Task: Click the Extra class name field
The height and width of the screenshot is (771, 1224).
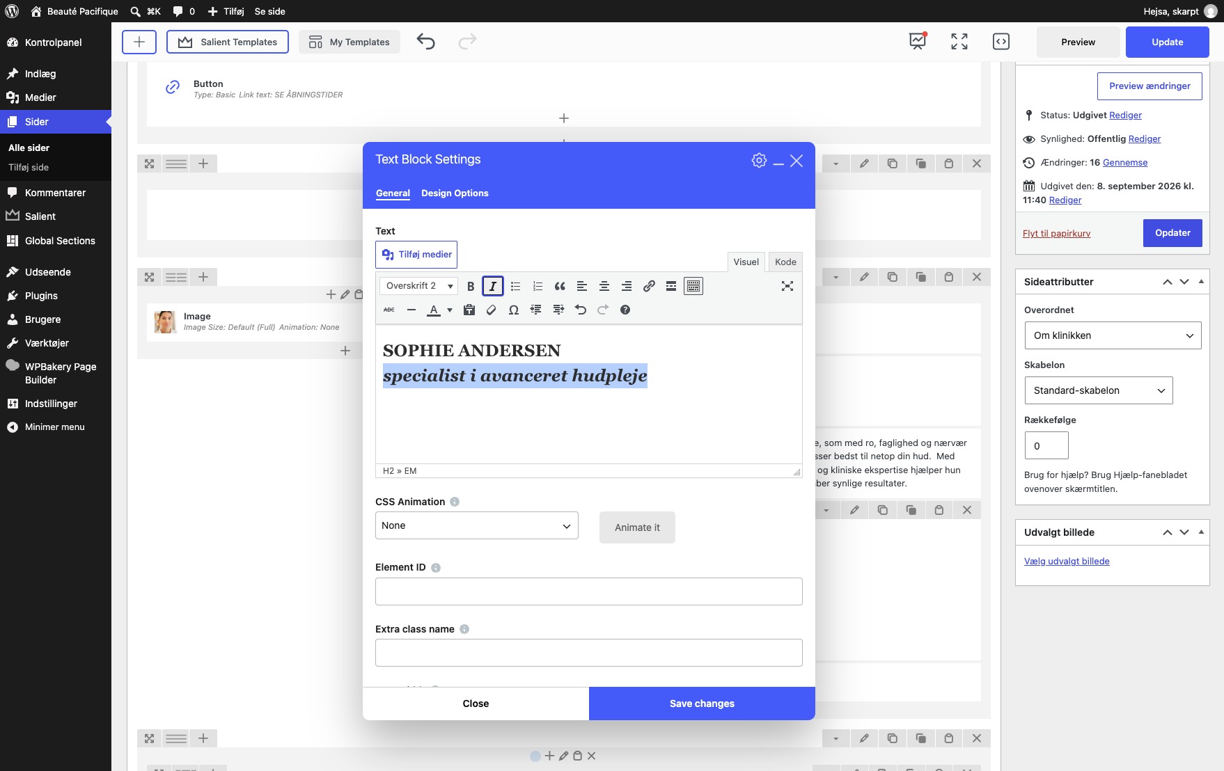Action: point(589,653)
